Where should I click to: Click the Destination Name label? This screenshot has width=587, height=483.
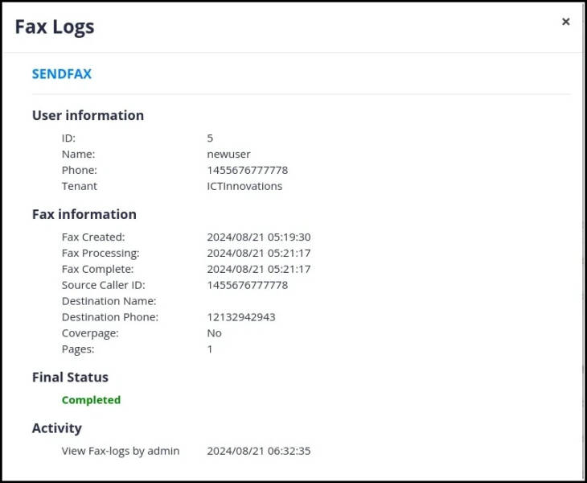pyautogui.click(x=109, y=301)
